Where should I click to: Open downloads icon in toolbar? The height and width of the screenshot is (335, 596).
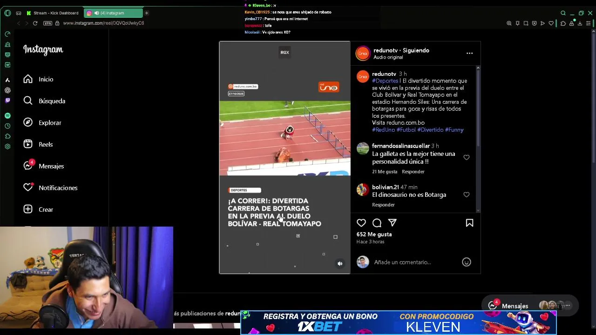pyautogui.click(x=580, y=23)
